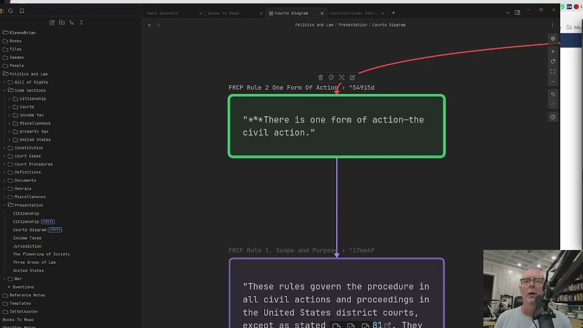583x328 pixels.
Task: Close the Hans Sennholz tab
Action: [200, 13]
